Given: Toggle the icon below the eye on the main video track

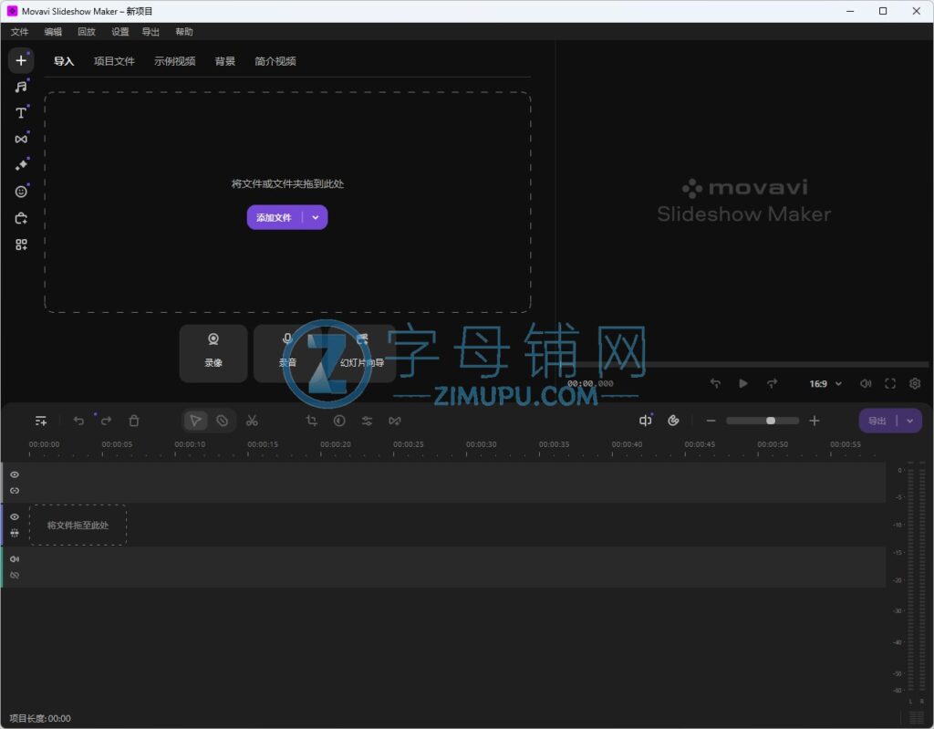Looking at the screenshot, I should (x=15, y=533).
